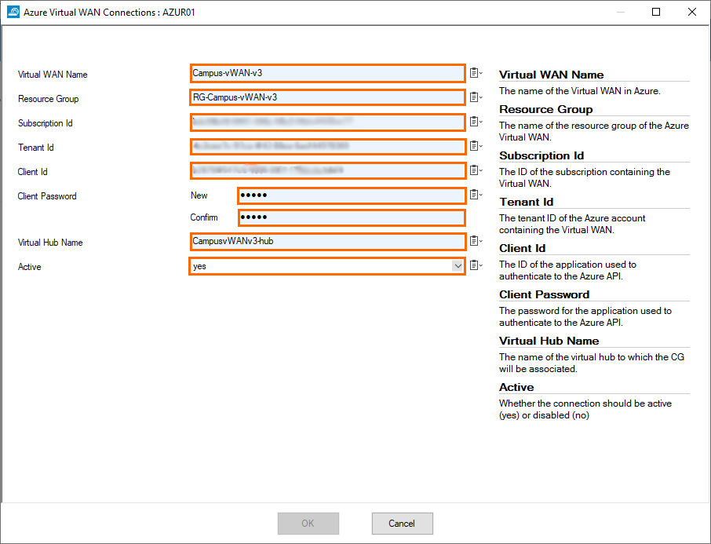
Task: Open clipboard menu icon beside Client Password
Action: (476, 195)
